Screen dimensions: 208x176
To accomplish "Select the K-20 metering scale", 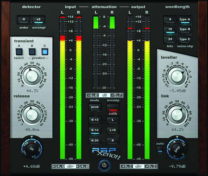I will 95,140.
